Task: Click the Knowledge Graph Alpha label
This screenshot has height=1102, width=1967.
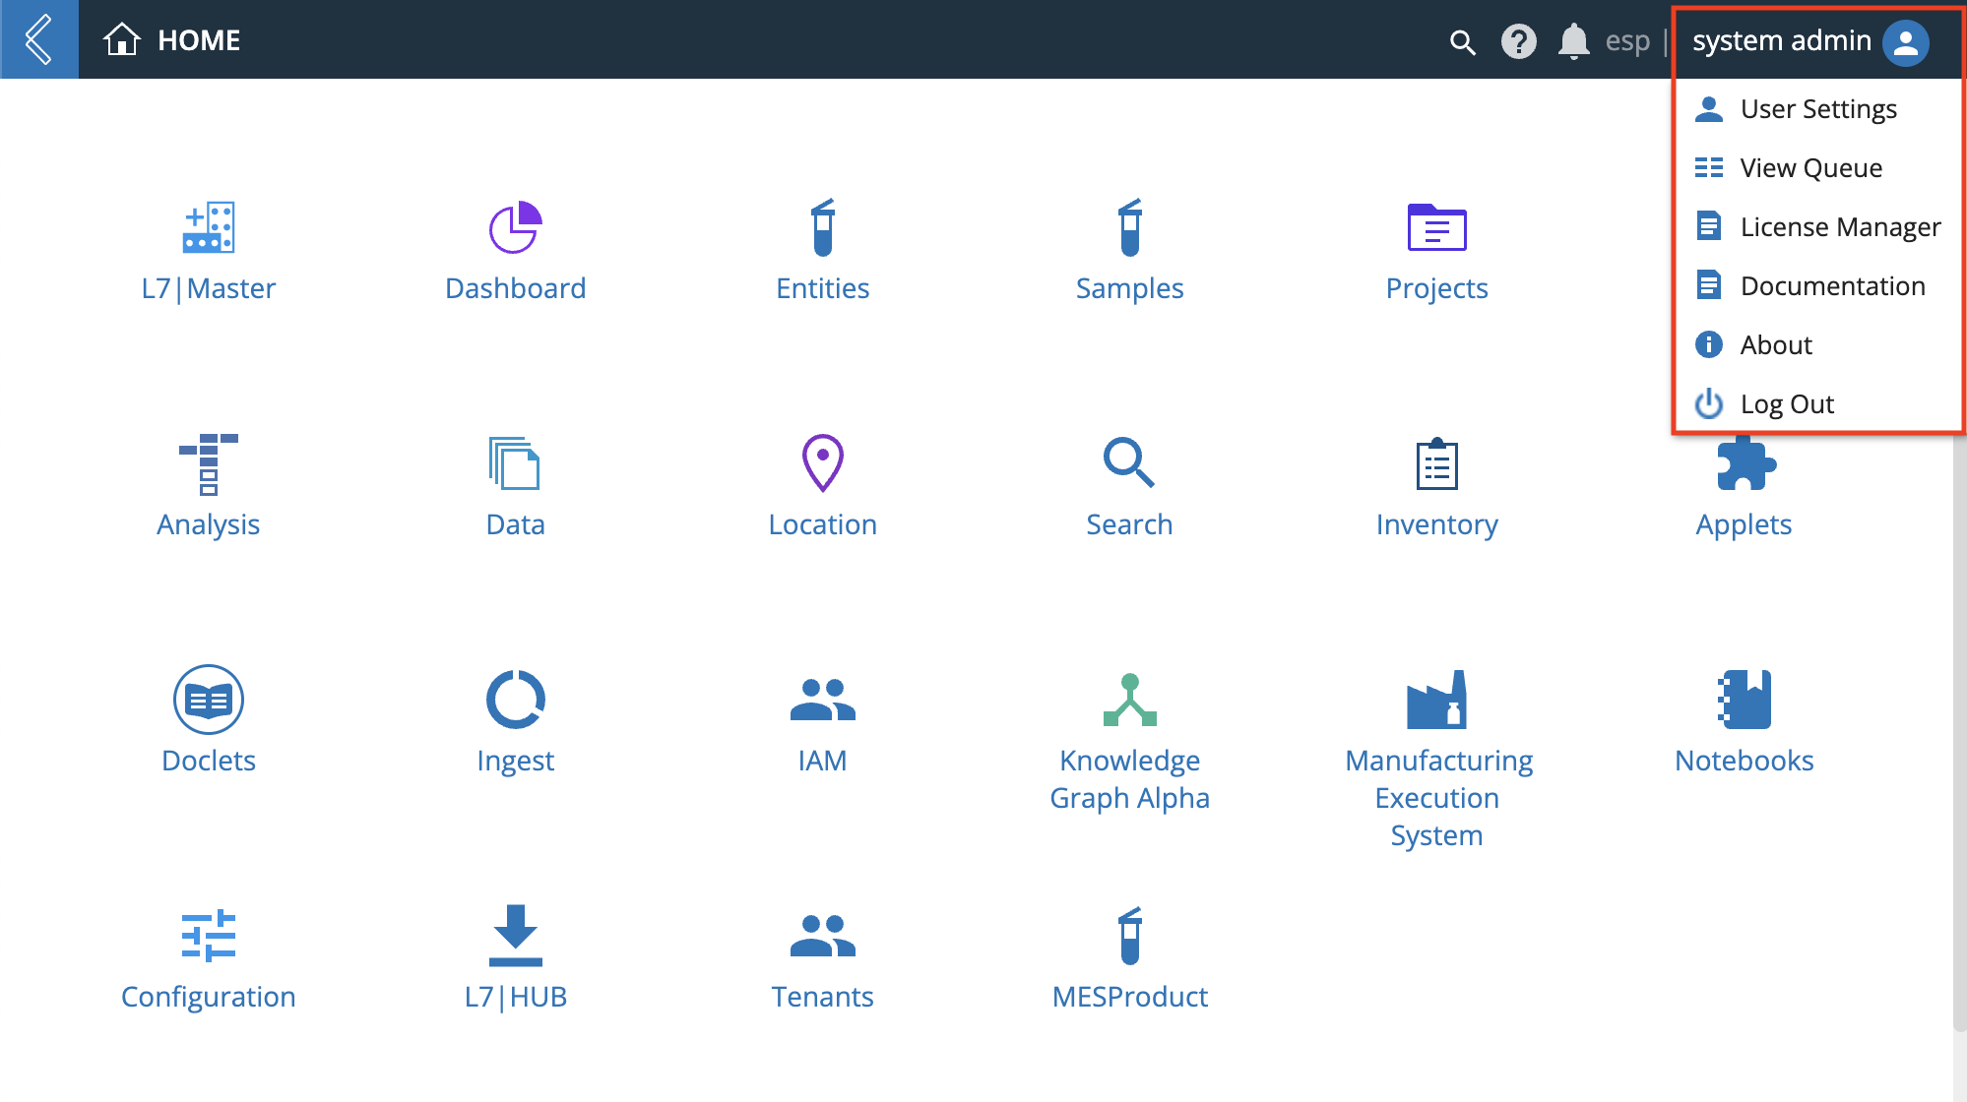Action: click(1130, 779)
